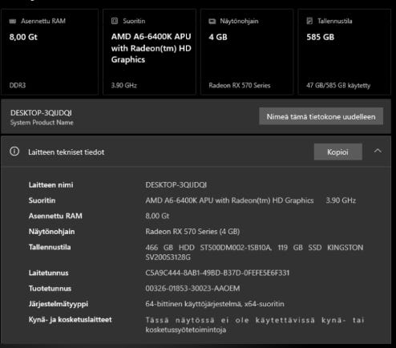The width and height of the screenshot is (396, 348).
Task: Open the Asennettu RAM 8,00 Gt card
Action: pyautogui.click(x=50, y=52)
